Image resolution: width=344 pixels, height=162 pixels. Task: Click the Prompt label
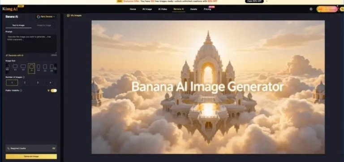pyautogui.click(x=9, y=32)
